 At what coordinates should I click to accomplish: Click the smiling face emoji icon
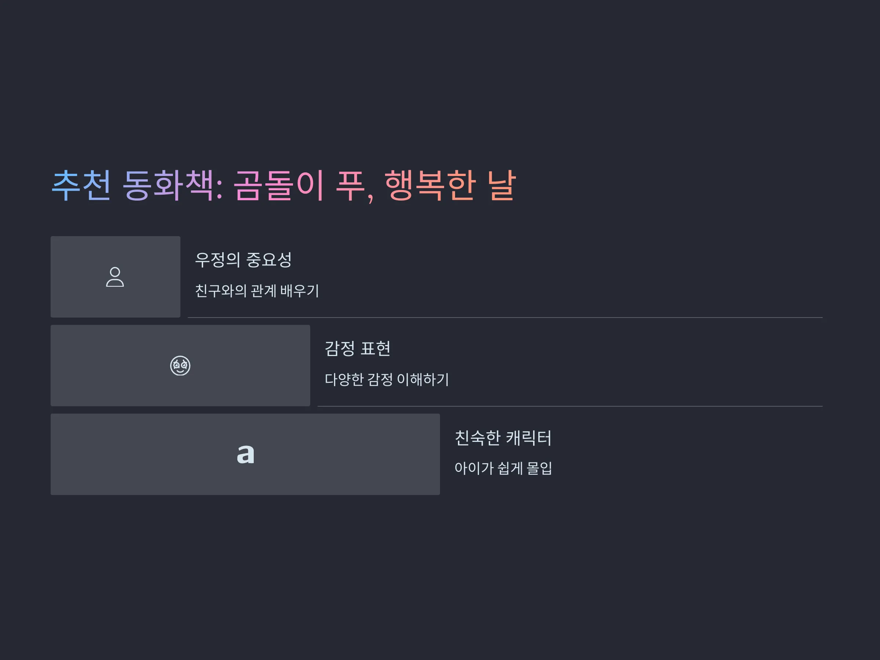coord(180,366)
